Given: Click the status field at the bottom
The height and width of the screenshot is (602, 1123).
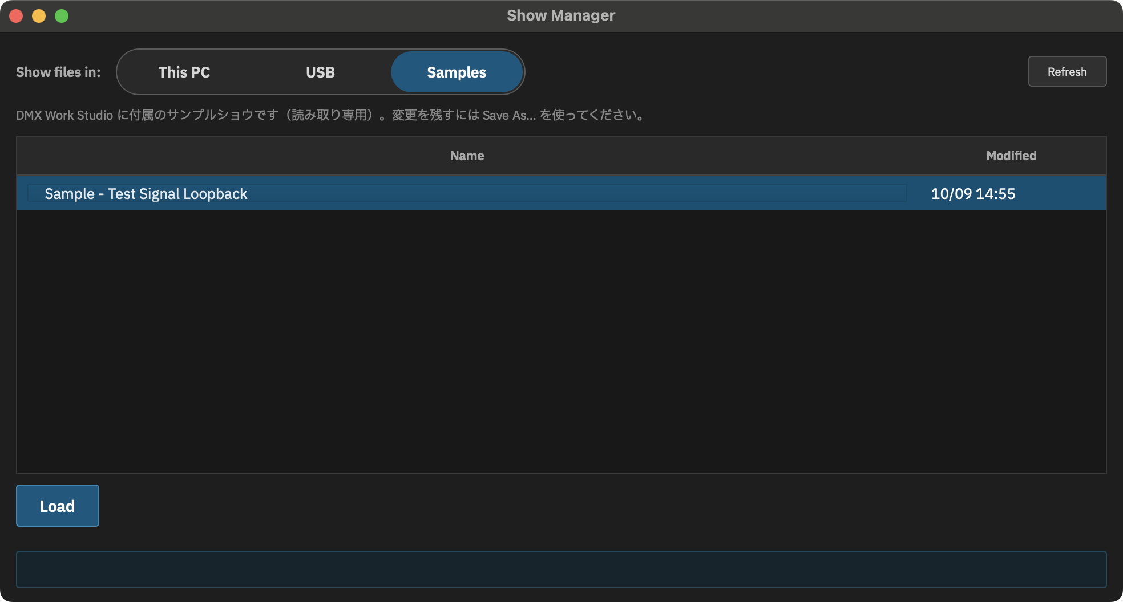Looking at the screenshot, I should pos(561,569).
